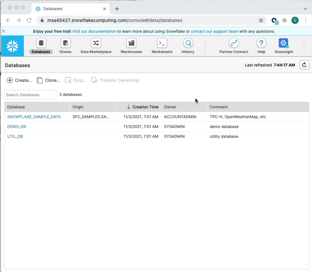Open the Warehouses section icon
Screen dimensions: 312x272
(131, 43)
